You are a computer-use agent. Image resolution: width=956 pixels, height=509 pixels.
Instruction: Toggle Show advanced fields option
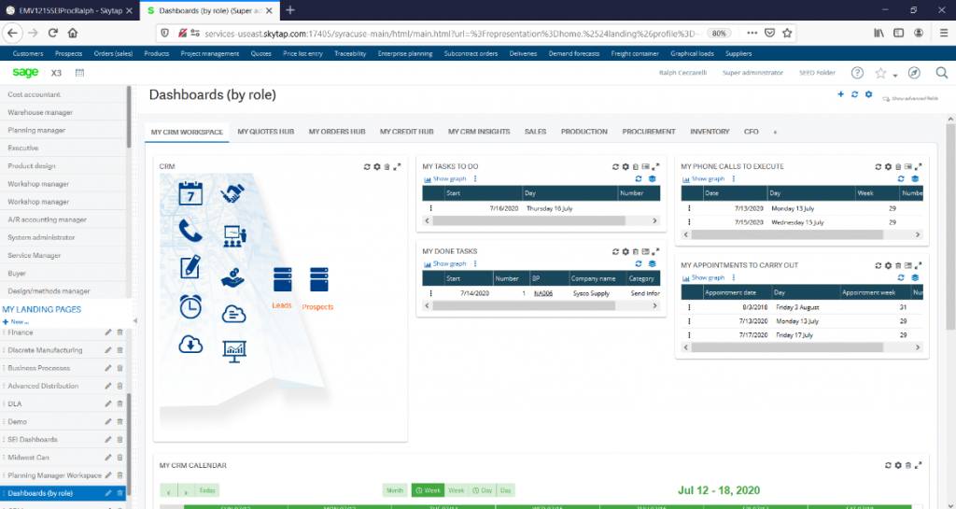910,98
